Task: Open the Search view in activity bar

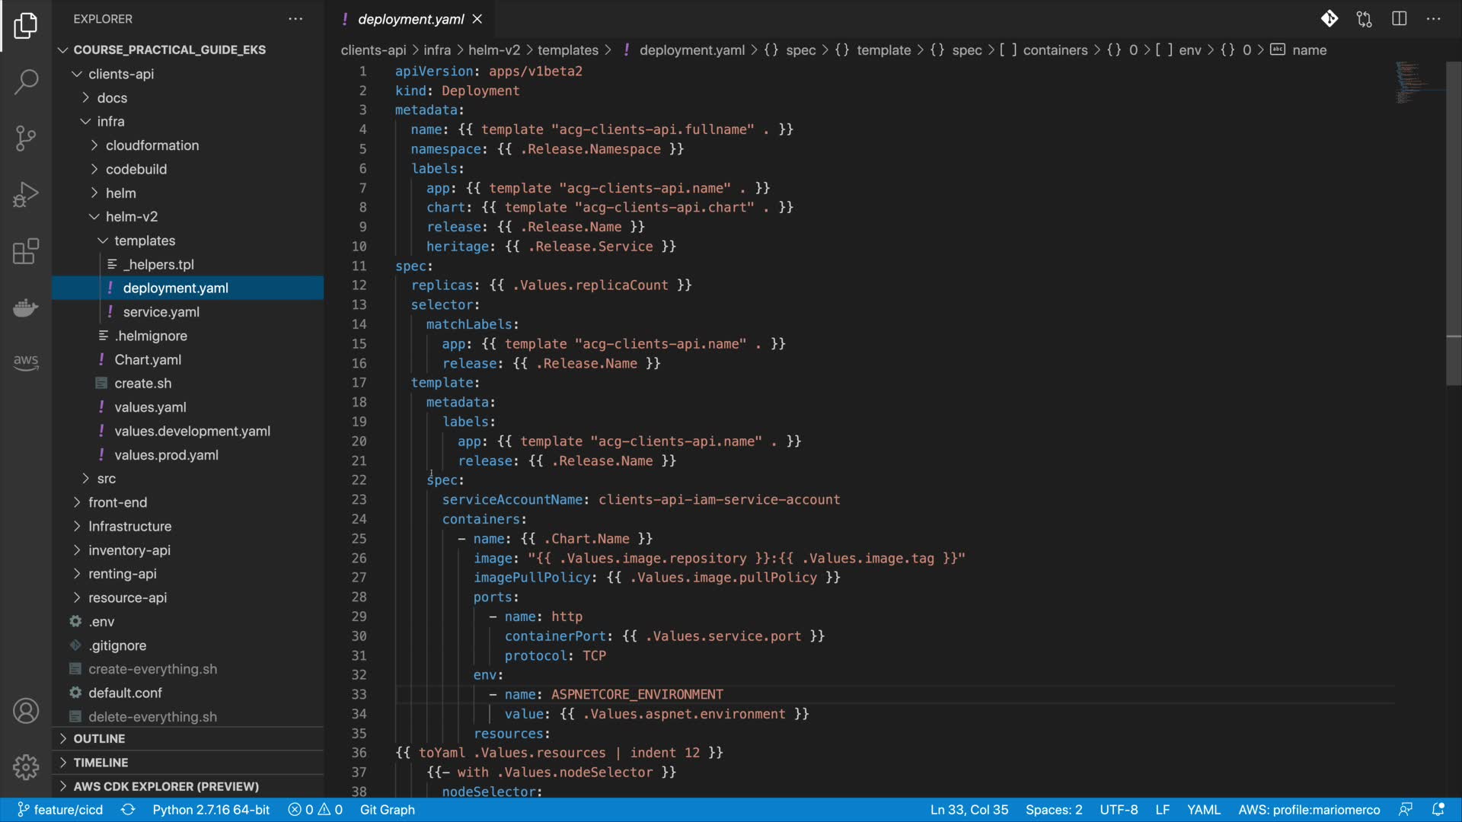Action: coord(26,81)
